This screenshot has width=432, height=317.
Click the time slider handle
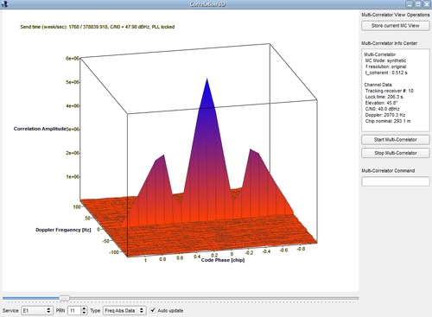click(x=64, y=298)
